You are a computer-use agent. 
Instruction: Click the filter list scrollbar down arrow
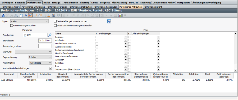tap(235, 70)
